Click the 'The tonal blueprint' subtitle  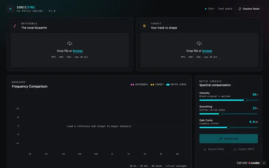(34, 28)
